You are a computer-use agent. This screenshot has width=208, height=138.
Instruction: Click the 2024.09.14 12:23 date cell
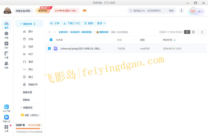[x=172, y=49]
